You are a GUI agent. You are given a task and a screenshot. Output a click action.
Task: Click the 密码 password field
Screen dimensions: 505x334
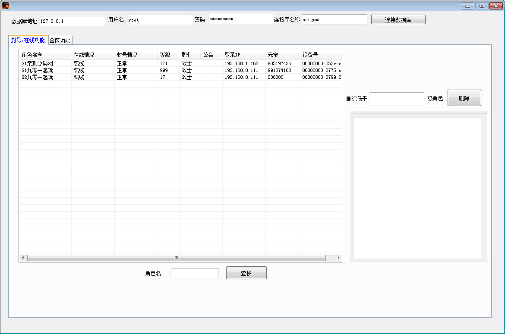(241, 19)
